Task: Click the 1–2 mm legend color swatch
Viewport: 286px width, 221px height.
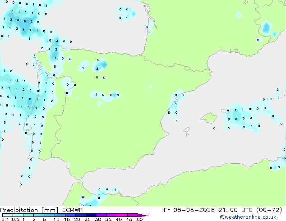Action: click(x=28, y=215)
